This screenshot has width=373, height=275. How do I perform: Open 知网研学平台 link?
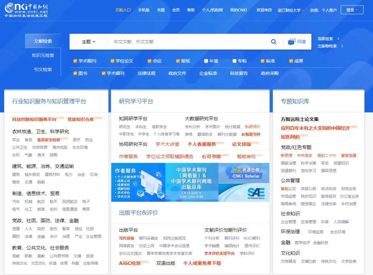pos(133,118)
